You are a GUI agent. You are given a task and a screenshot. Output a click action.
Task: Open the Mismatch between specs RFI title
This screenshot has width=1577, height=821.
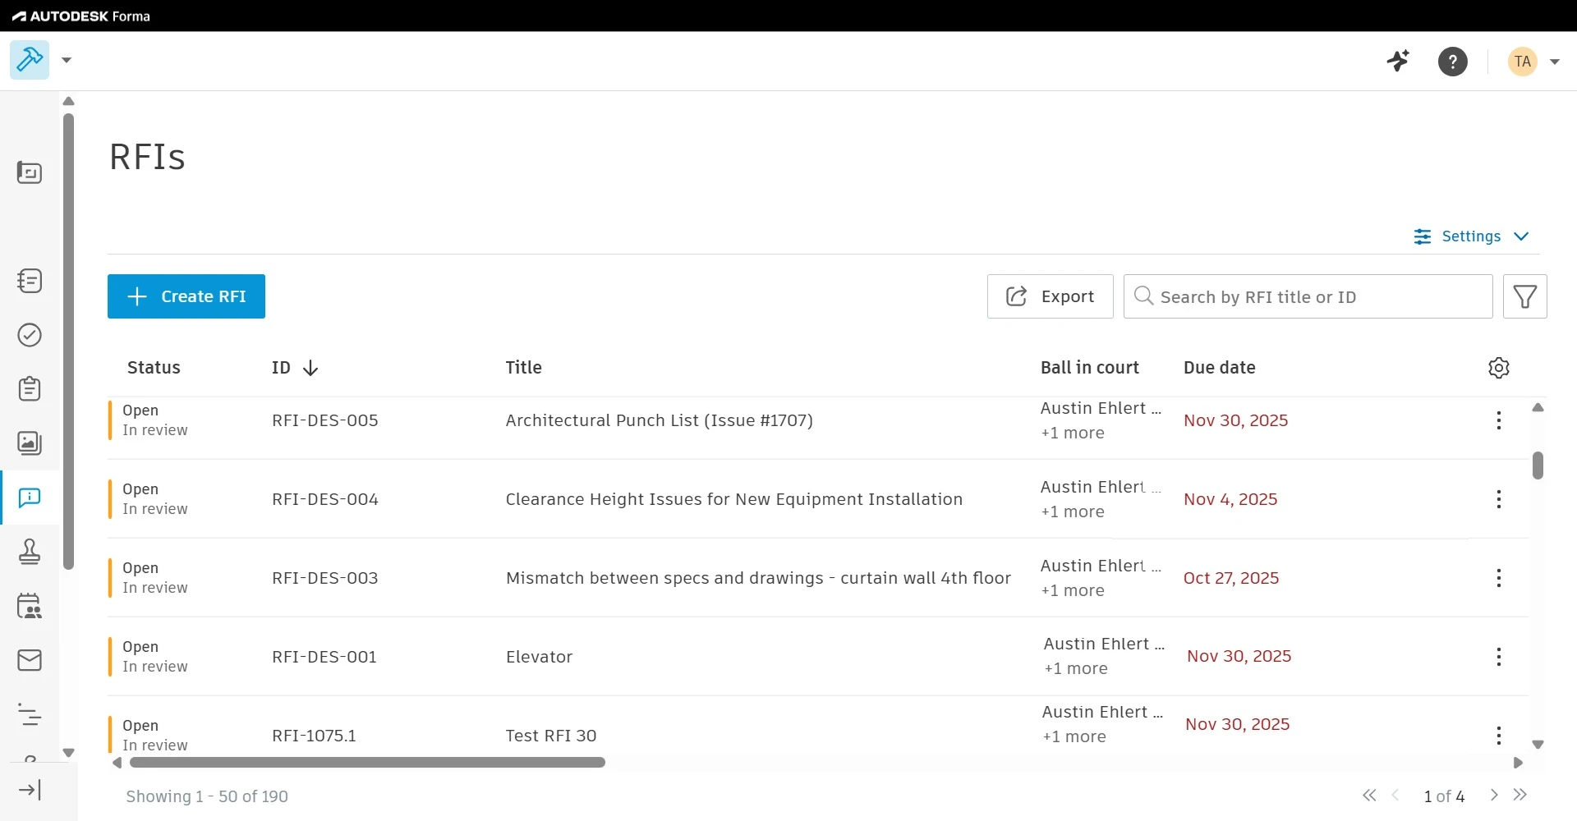pos(758,578)
